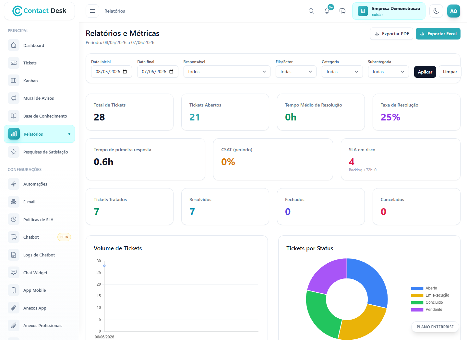The height and width of the screenshot is (340, 467).
Task: Toggle dark mode moon button
Action: click(436, 11)
